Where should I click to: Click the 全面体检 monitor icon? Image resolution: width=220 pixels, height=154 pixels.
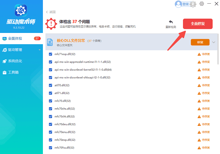coord(4,39)
